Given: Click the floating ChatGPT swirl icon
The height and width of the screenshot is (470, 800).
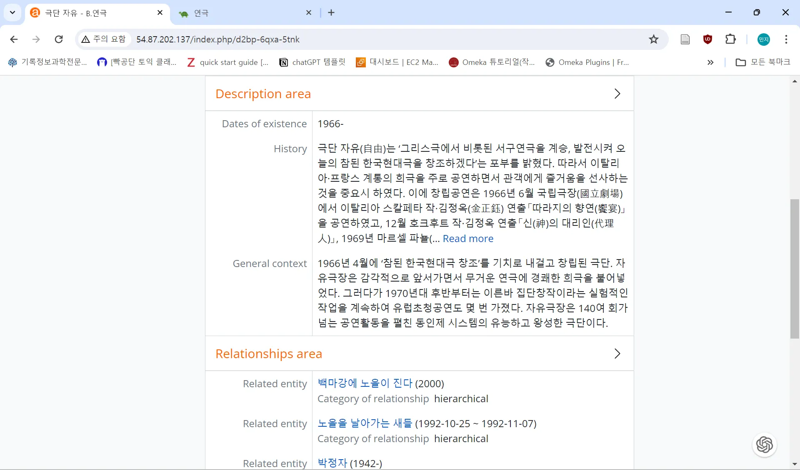Looking at the screenshot, I should pos(764,445).
